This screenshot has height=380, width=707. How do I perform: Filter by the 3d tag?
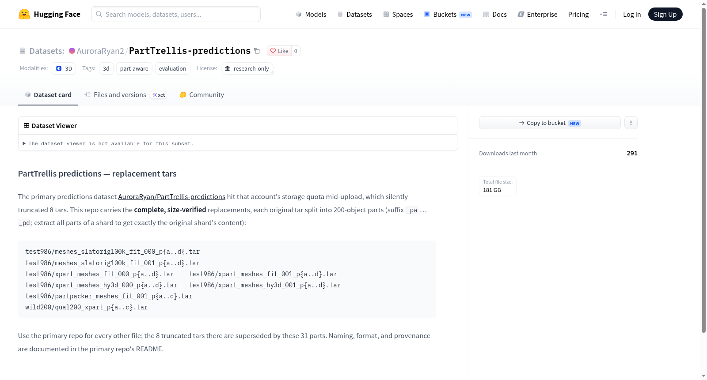pyautogui.click(x=106, y=68)
